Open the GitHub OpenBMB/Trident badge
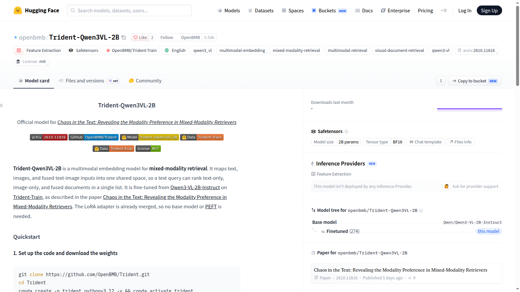This screenshot has width=520, height=292. (94, 137)
